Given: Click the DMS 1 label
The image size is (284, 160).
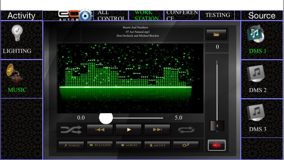Looking at the screenshot, I should [258, 51].
